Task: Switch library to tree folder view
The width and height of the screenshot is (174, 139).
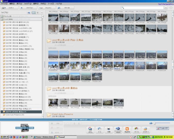Action: pos(38,12)
